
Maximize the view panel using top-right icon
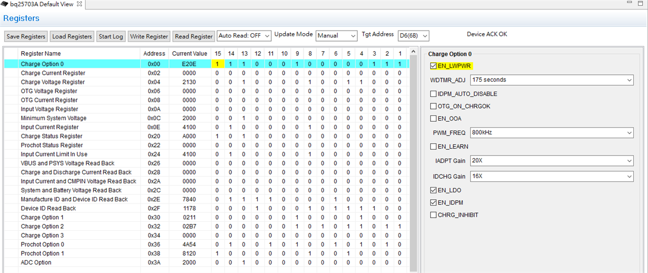(x=641, y=3)
